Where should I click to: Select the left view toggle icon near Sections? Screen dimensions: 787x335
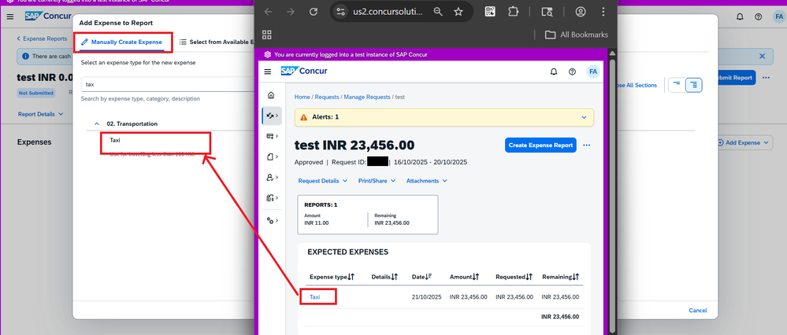click(x=677, y=85)
